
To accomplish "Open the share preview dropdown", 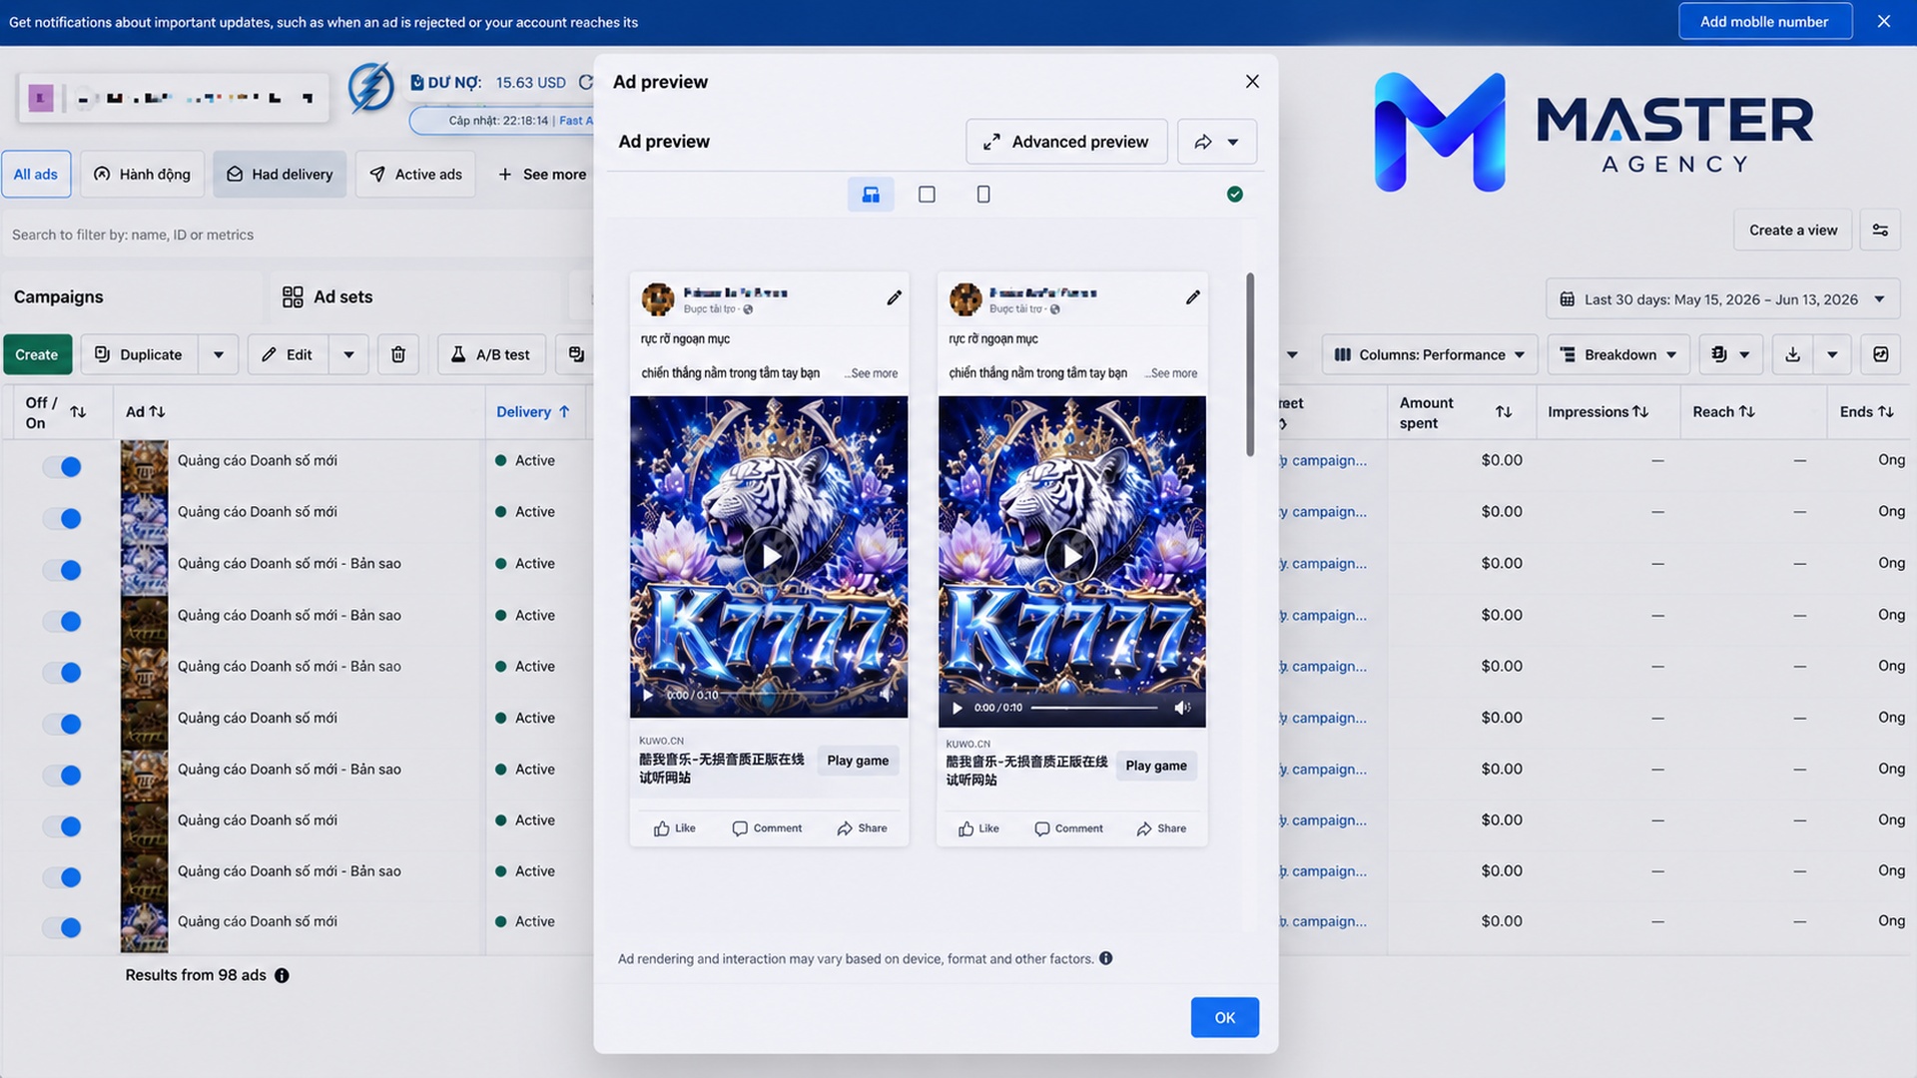I will click(x=1217, y=142).
